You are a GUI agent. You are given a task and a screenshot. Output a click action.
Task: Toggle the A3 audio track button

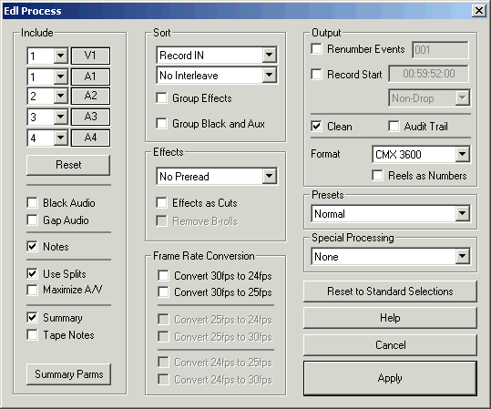(x=90, y=117)
